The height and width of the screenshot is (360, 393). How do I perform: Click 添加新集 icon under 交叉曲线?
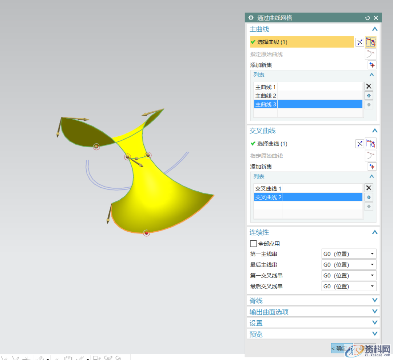point(372,167)
